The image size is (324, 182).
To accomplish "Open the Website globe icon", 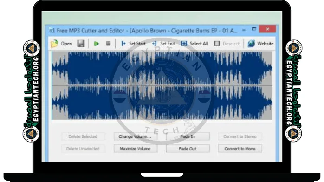I will pyautogui.click(x=251, y=44).
